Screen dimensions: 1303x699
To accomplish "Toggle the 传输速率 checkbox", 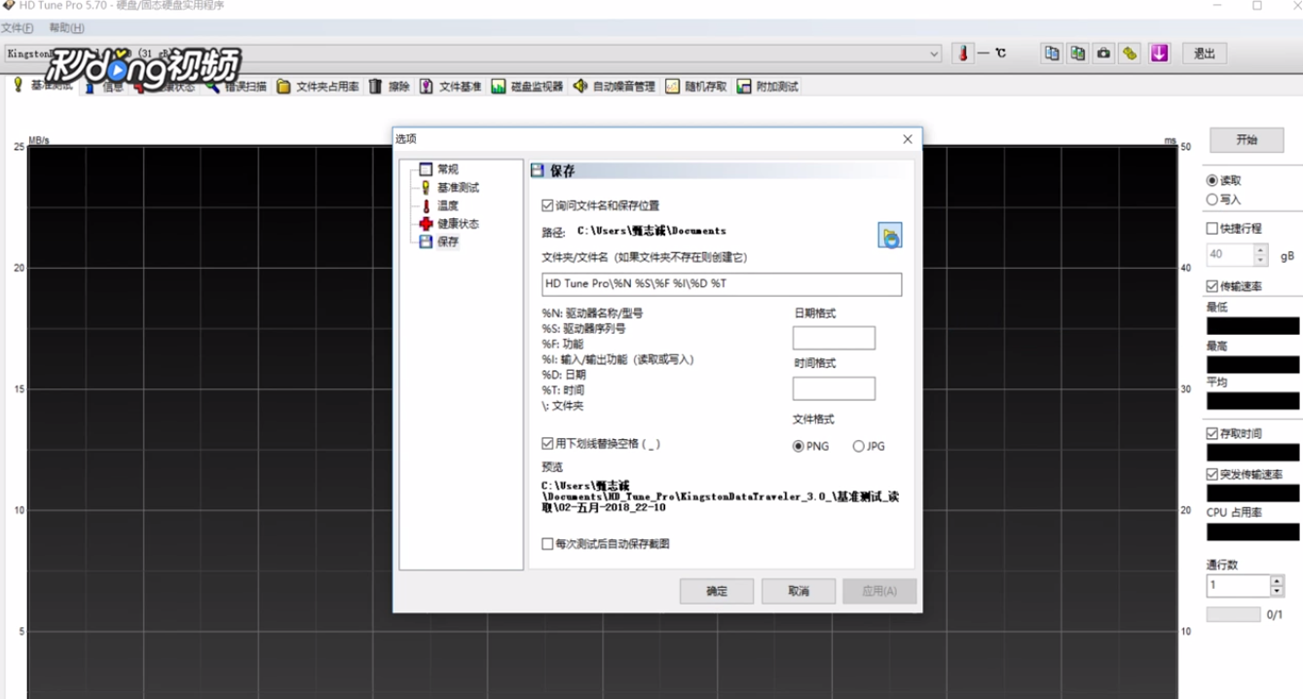I will [x=1212, y=287].
